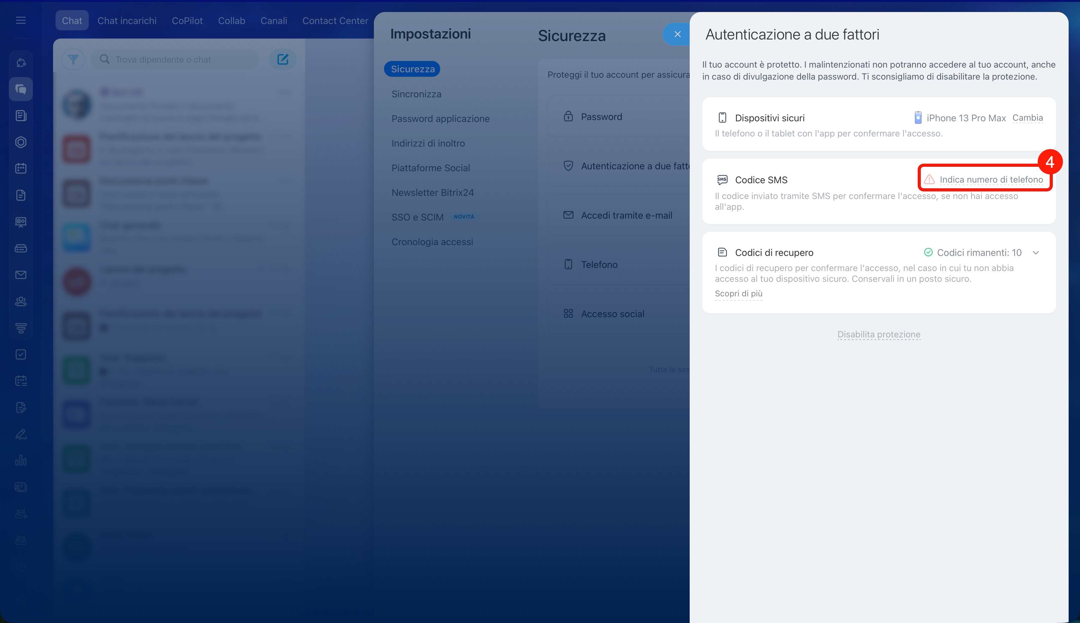Click Indica numero di telefono link

[991, 180]
